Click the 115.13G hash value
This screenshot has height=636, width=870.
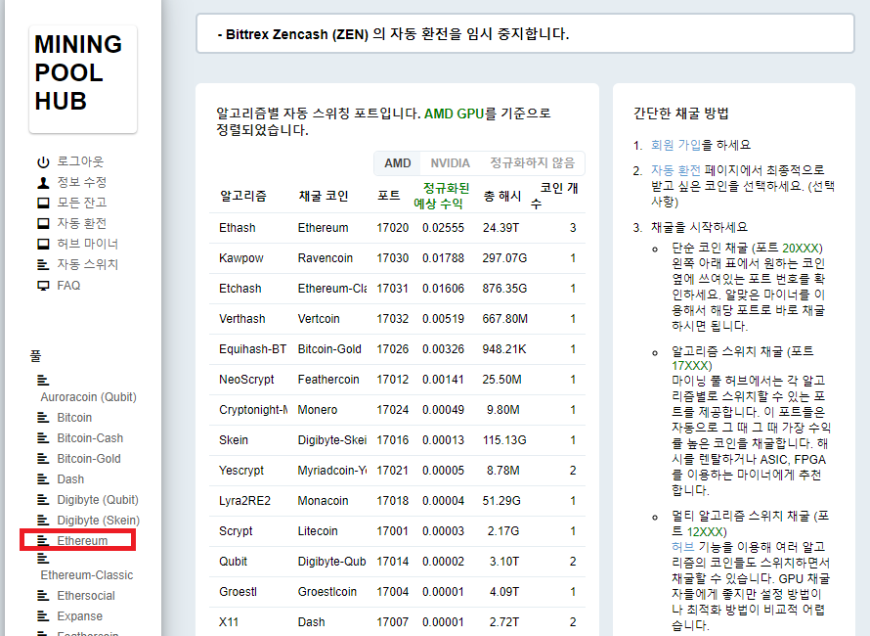pos(504,440)
